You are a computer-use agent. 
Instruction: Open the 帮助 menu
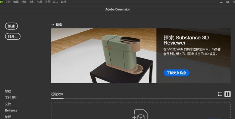64,2
